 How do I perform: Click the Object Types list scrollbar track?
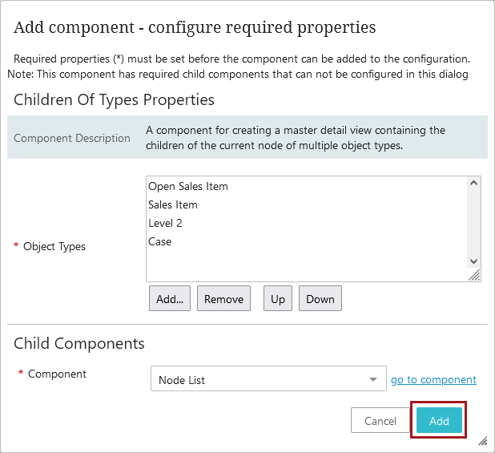tap(473, 222)
